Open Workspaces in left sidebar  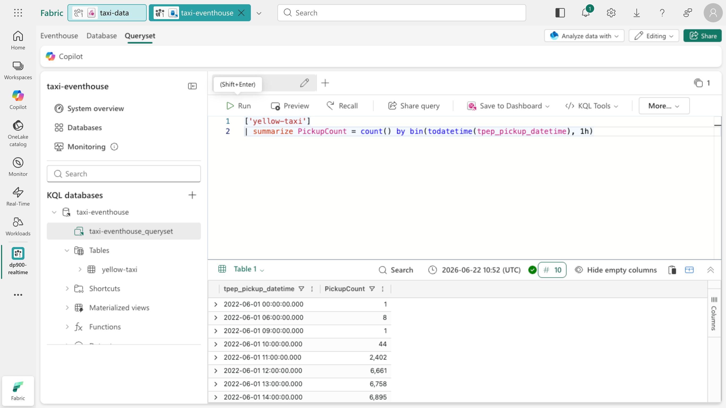tap(18, 70)
